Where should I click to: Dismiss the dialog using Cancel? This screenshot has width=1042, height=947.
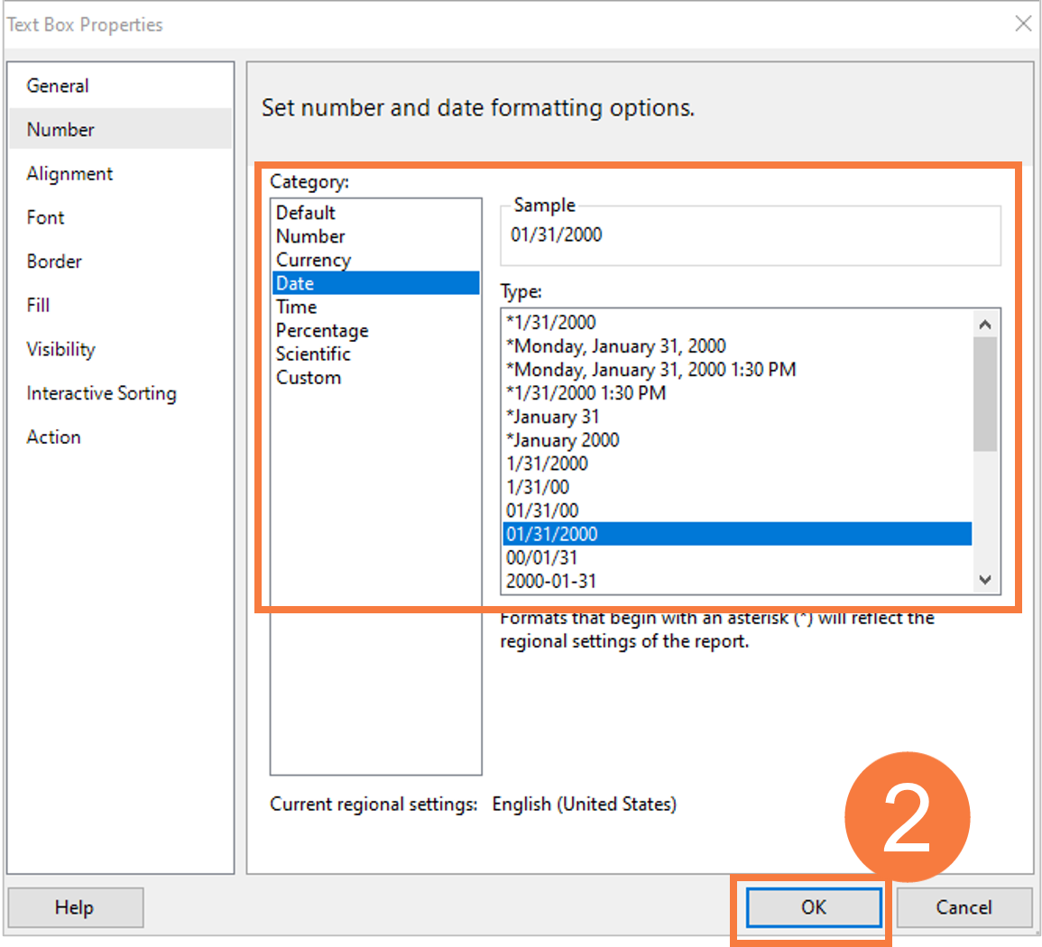coord(964,907)
